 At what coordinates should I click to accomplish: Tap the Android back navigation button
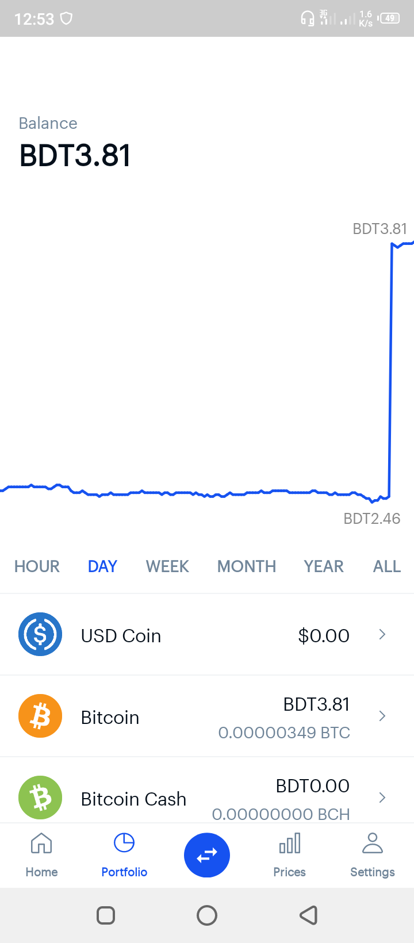click(x=309, y=915)
